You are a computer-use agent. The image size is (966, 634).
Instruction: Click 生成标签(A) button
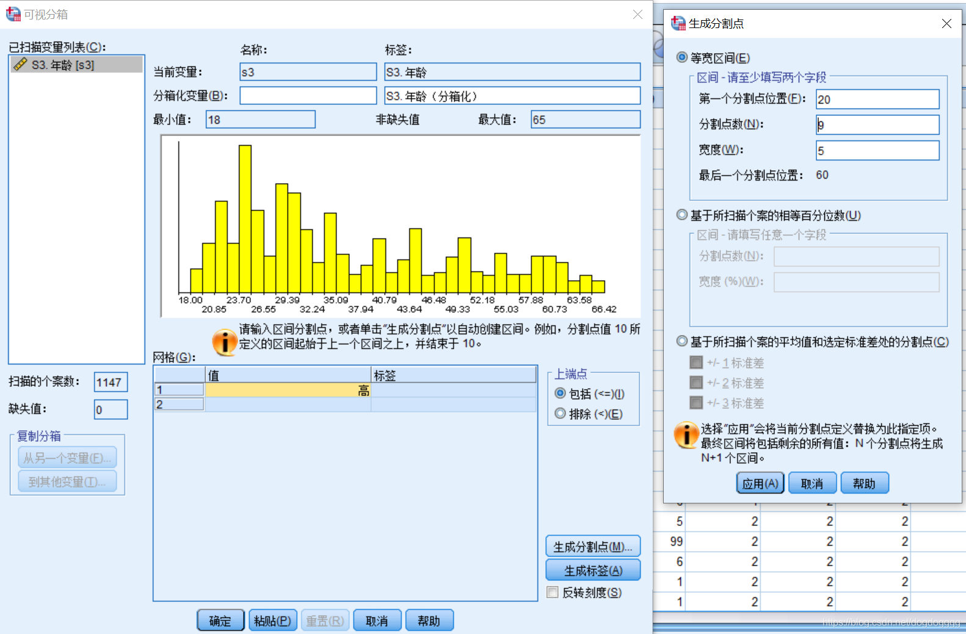593,571
